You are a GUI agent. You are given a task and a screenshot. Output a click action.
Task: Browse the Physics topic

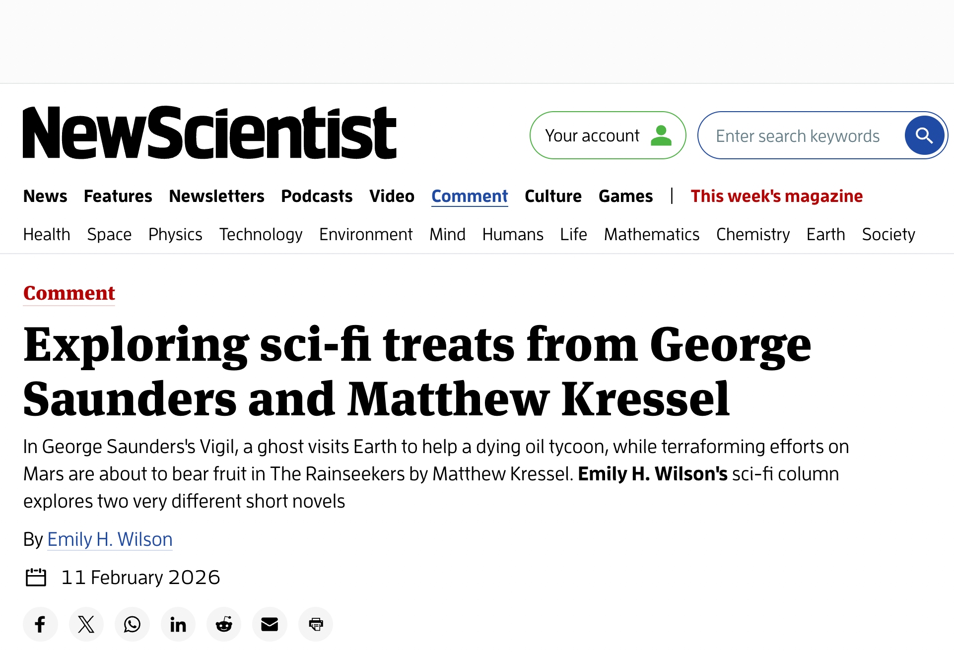pyautogui.click(x=175, y=234)
